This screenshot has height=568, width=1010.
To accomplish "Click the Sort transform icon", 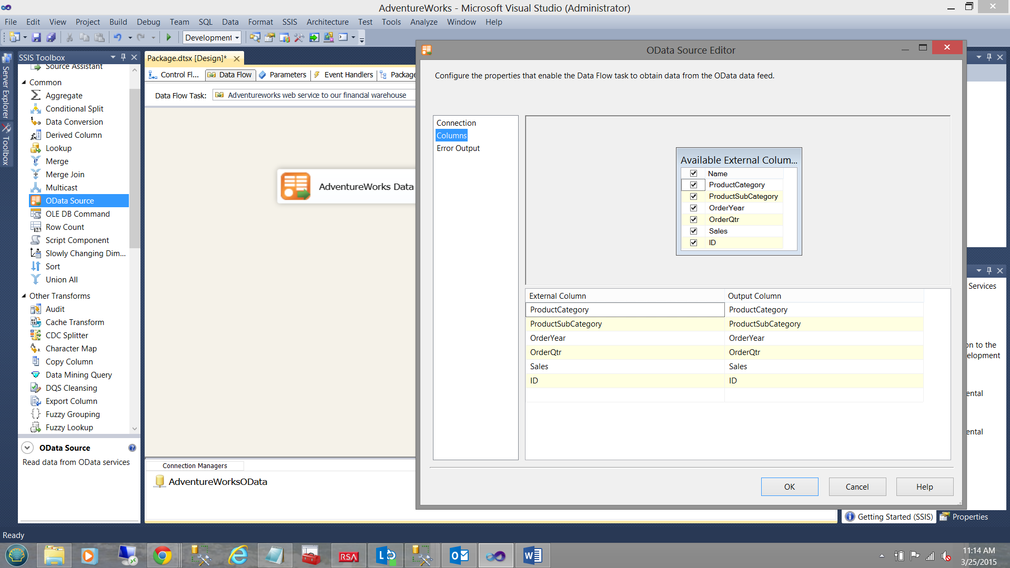I will click(36, 266).
